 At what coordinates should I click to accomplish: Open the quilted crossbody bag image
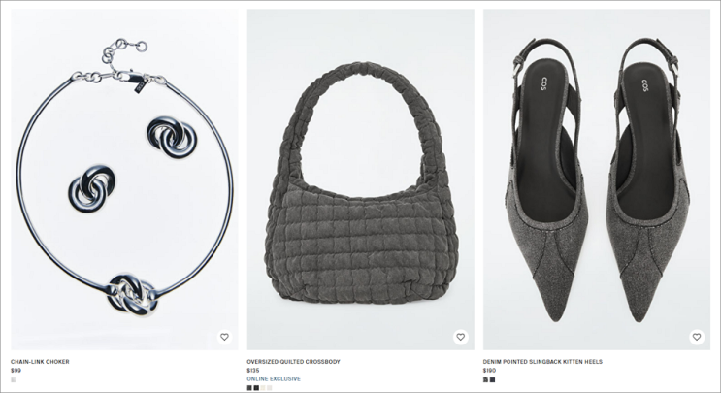[x=361, y=180]
